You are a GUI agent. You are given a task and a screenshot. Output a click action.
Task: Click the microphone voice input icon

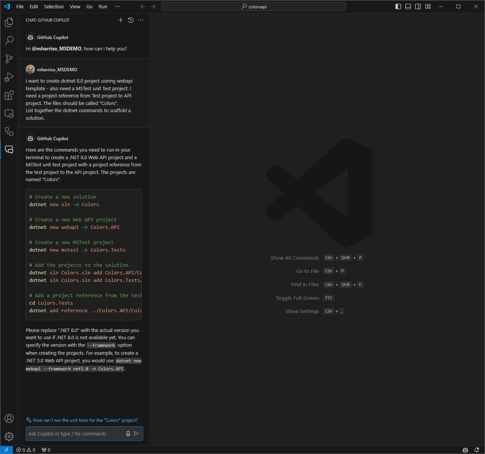(x=128, y=434)
